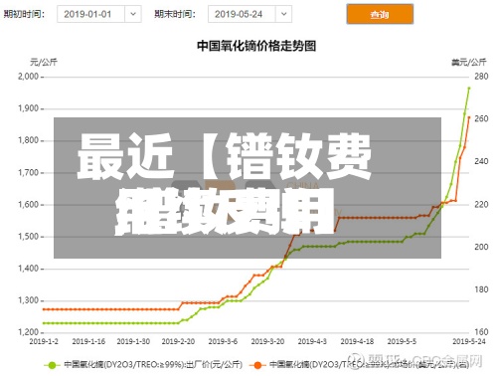Click right axis value 240
This screenshot has height=376, width=497.
tap(481, 161)
